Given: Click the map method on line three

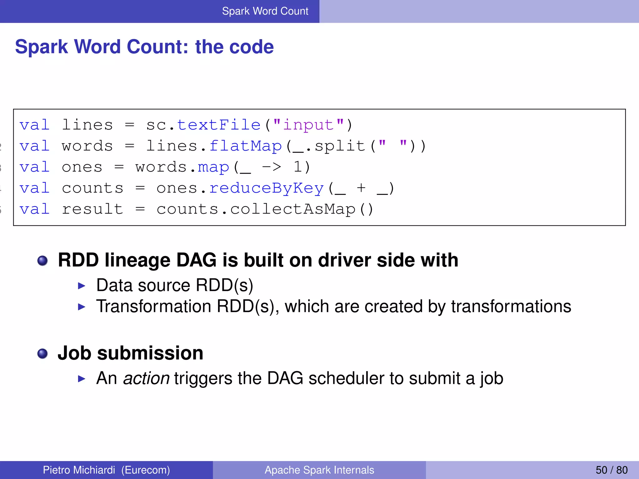Looking at the screenshot, I should (213, 167).
